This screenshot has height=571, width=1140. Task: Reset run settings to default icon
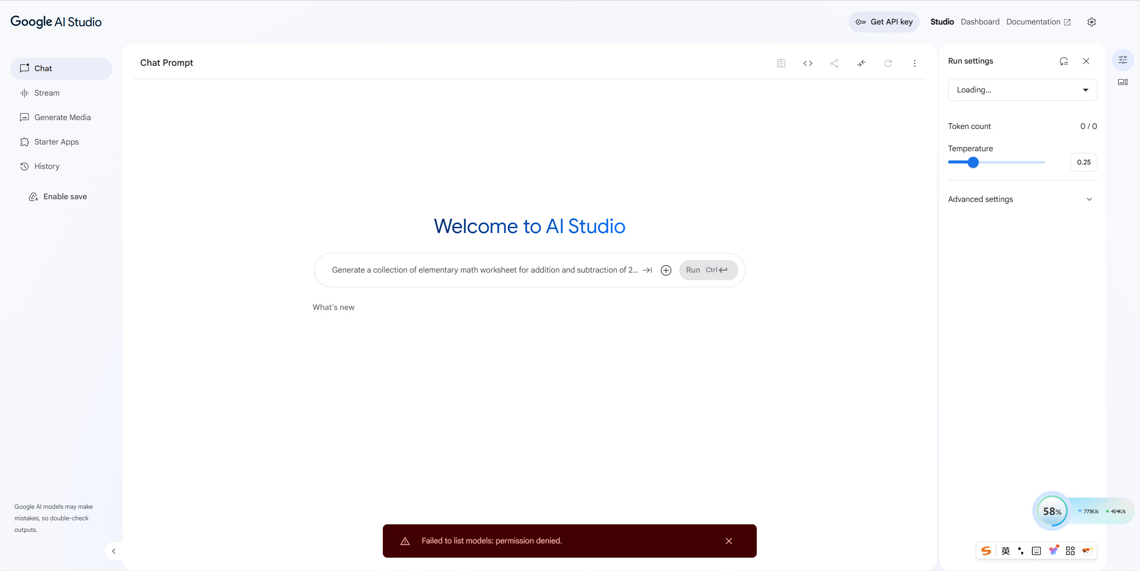tap(1063, 61)
